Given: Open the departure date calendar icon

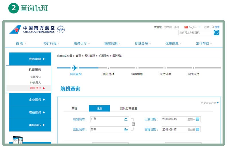Looking at the screenshot, I should [197, 119].
